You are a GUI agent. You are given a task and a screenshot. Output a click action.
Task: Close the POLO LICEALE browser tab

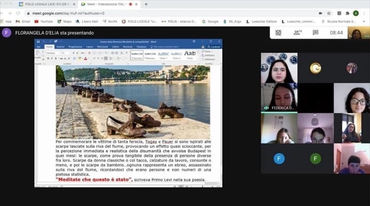click(x=74, y=4)
